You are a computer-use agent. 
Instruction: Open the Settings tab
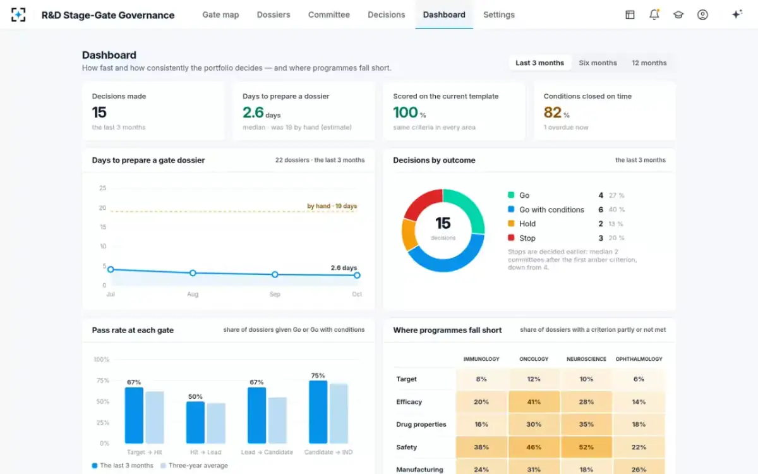point(499,15)
